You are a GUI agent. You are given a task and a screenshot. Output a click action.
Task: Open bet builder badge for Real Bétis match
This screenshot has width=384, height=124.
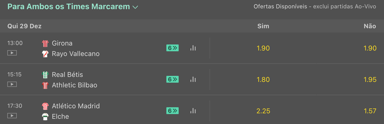[172, 79]
